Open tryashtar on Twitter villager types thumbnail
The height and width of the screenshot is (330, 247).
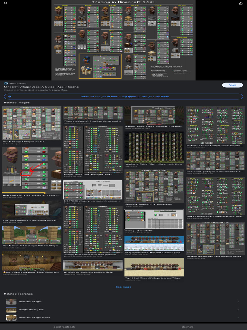click(x=154, y=147)
